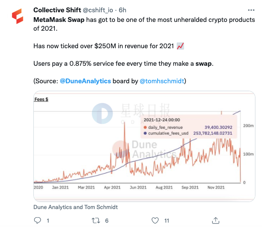
Task: Click the cumulative_fees_usd purple legend dot
Action: click(145, 133)
